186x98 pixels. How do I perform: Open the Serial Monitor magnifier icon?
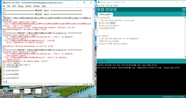[x=184, y=9]
